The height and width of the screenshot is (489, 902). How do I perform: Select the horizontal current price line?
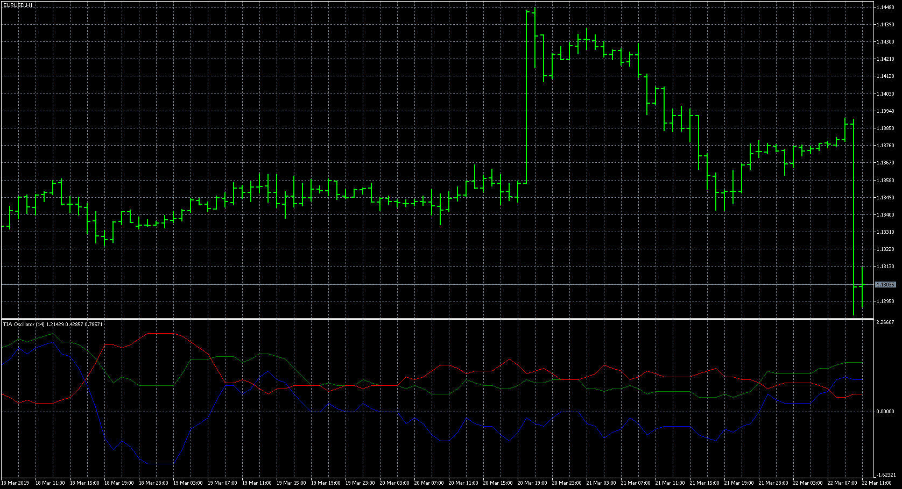pyautogui.click(x=431, y=284)
